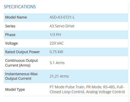Click the 220 VAC value
Image resolution: width=130 pixels, height=102 pixels.
(x=57, y=43)
